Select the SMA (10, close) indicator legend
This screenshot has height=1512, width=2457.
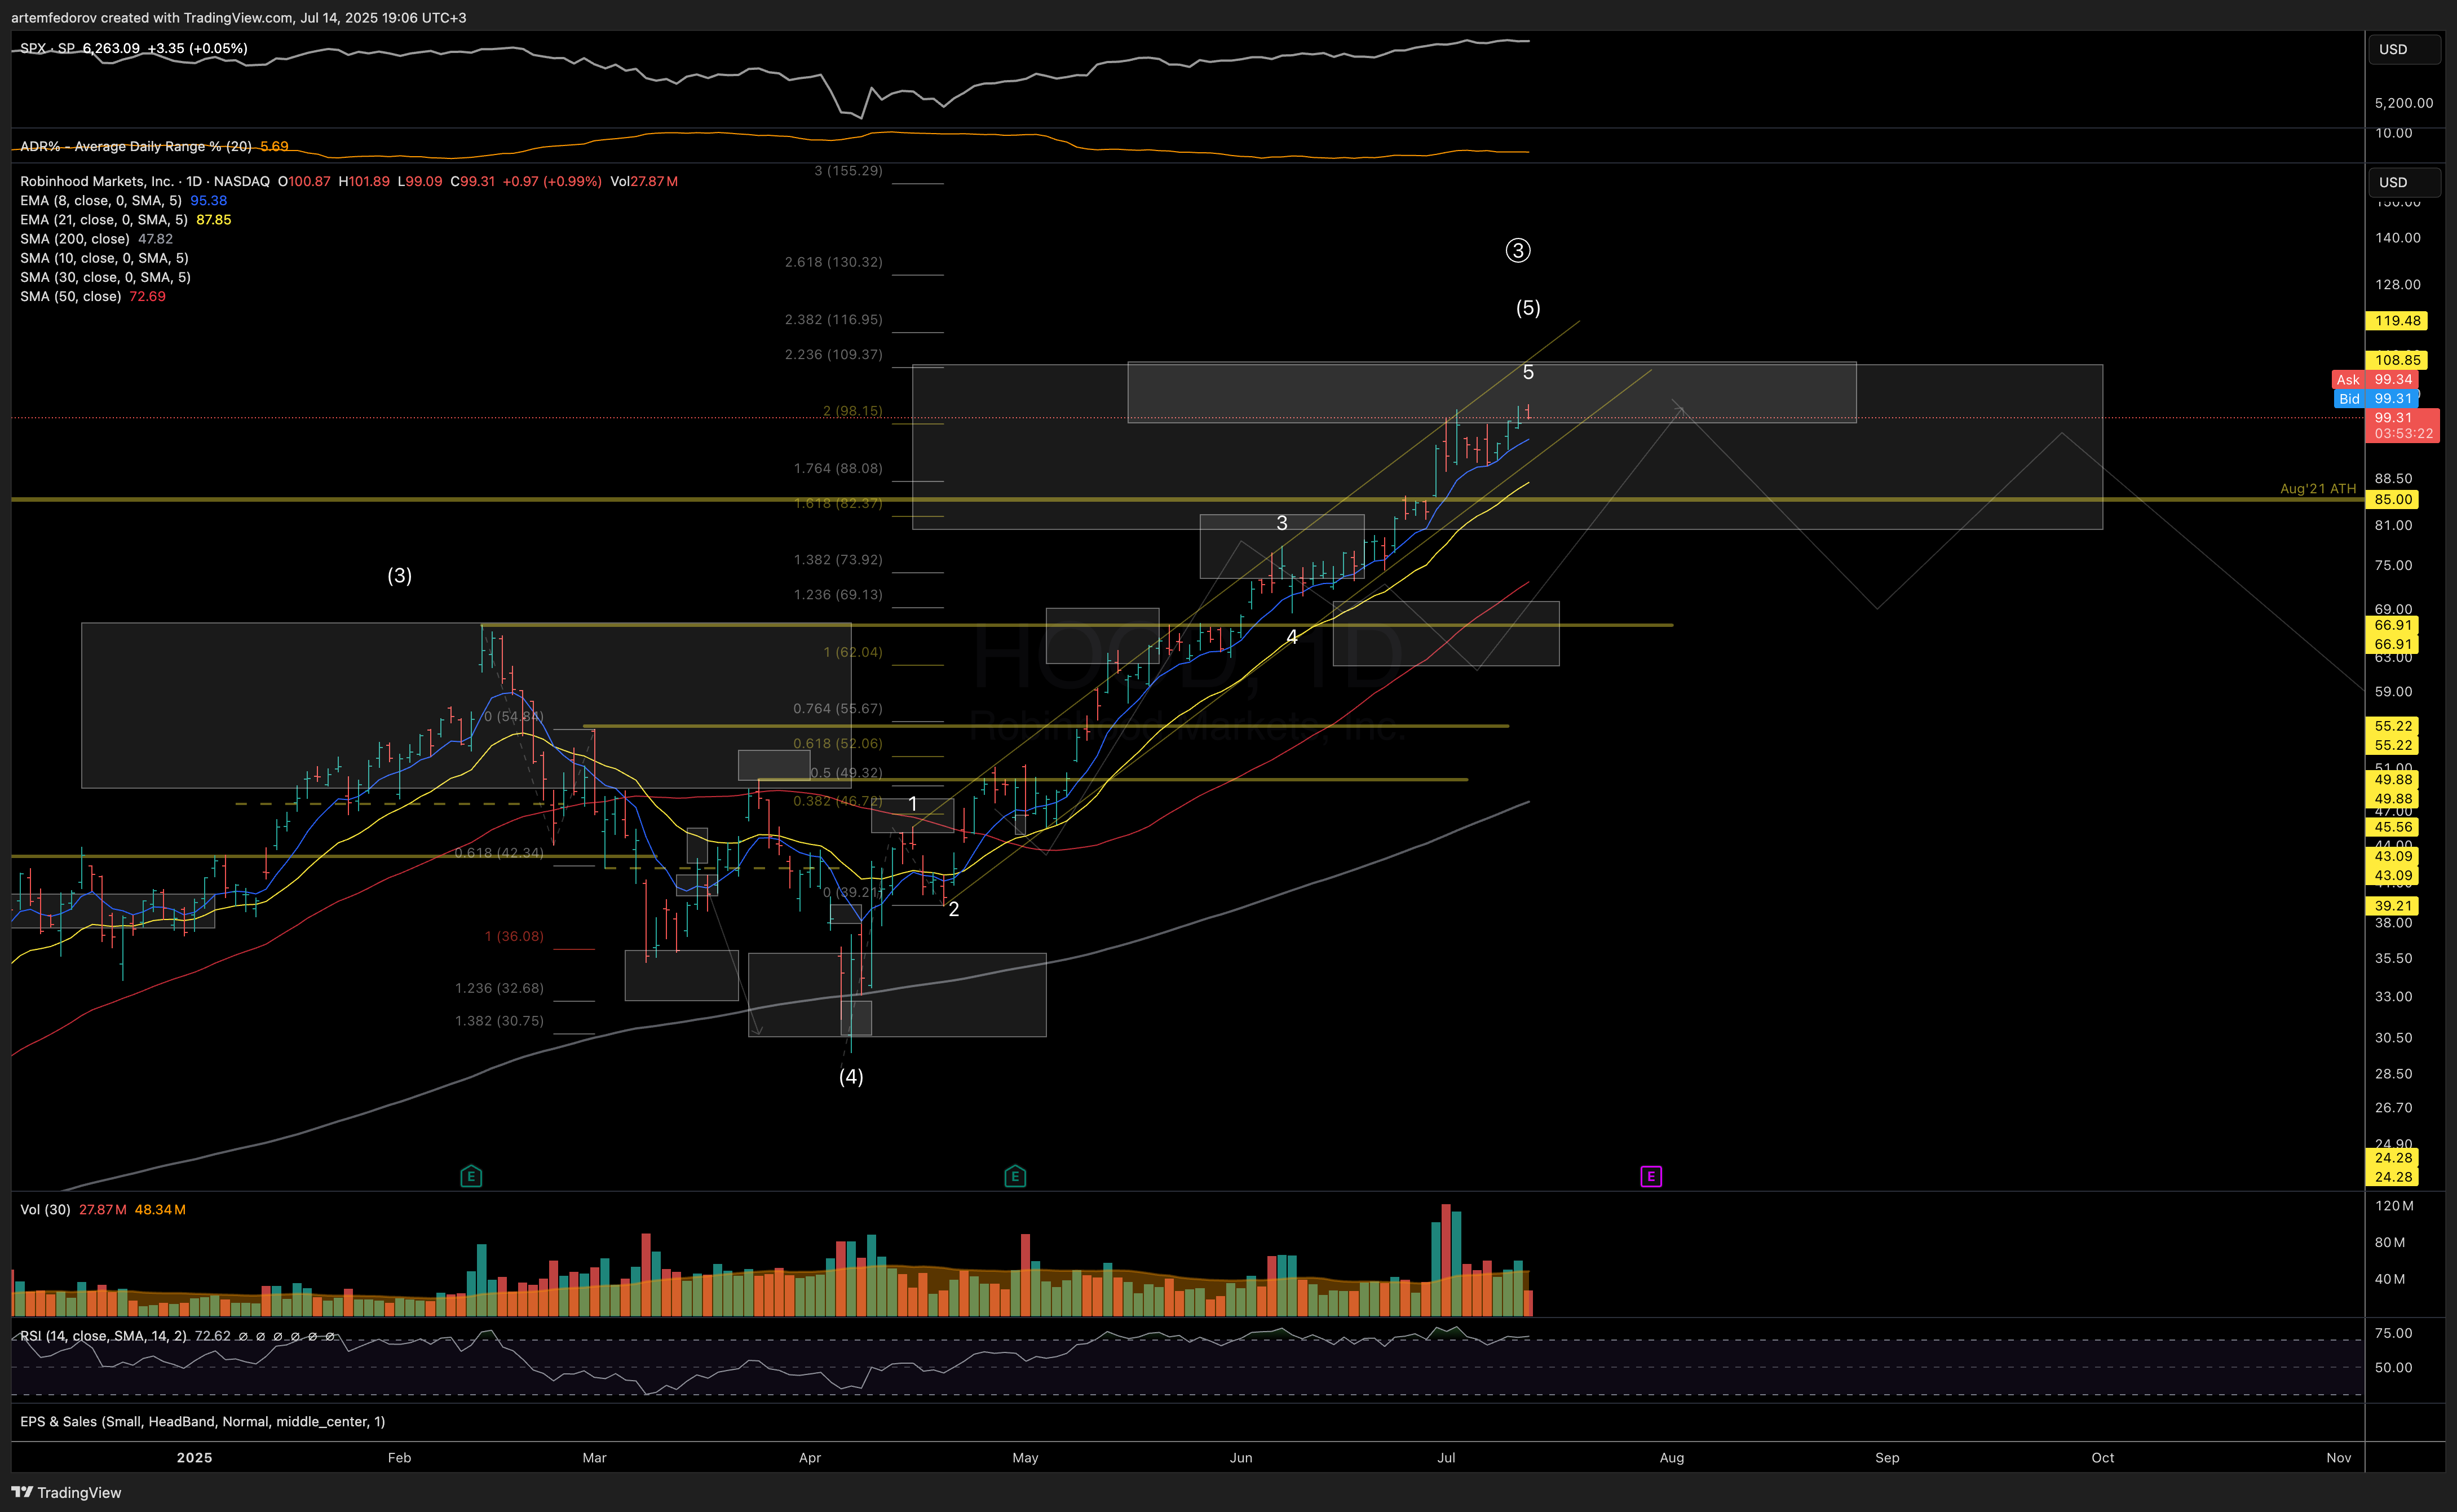(104, 258)
